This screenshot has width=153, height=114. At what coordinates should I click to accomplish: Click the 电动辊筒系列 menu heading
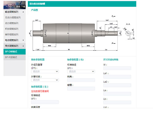click(12, 40)
